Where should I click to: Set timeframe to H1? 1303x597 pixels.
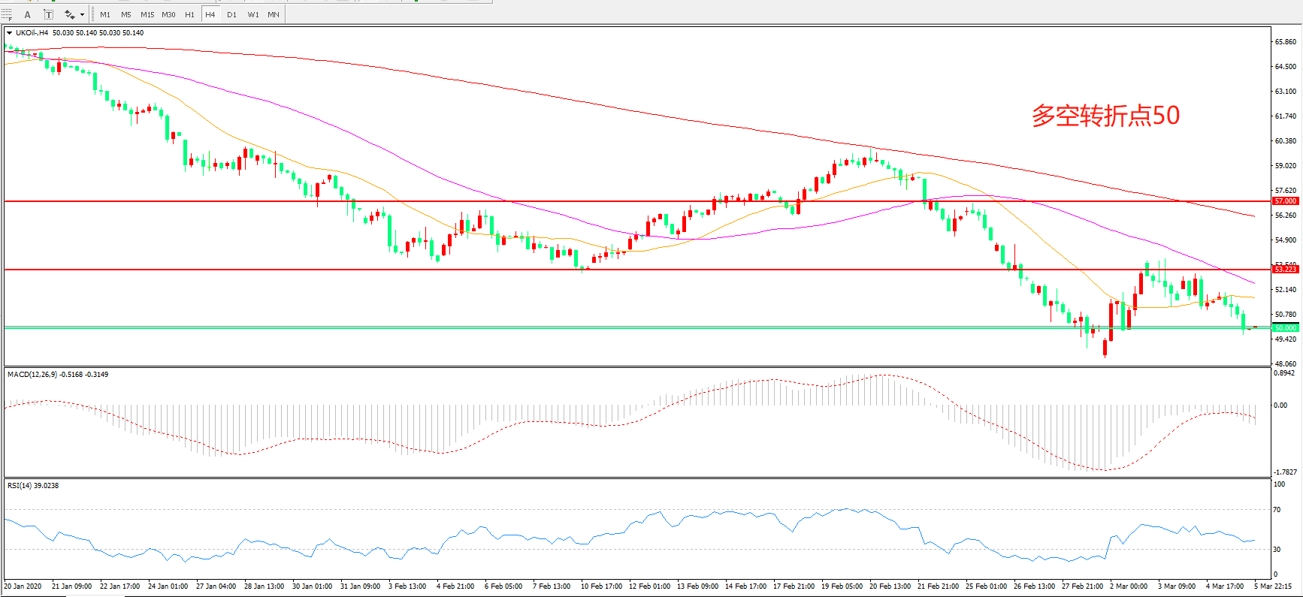coord(189,14)
